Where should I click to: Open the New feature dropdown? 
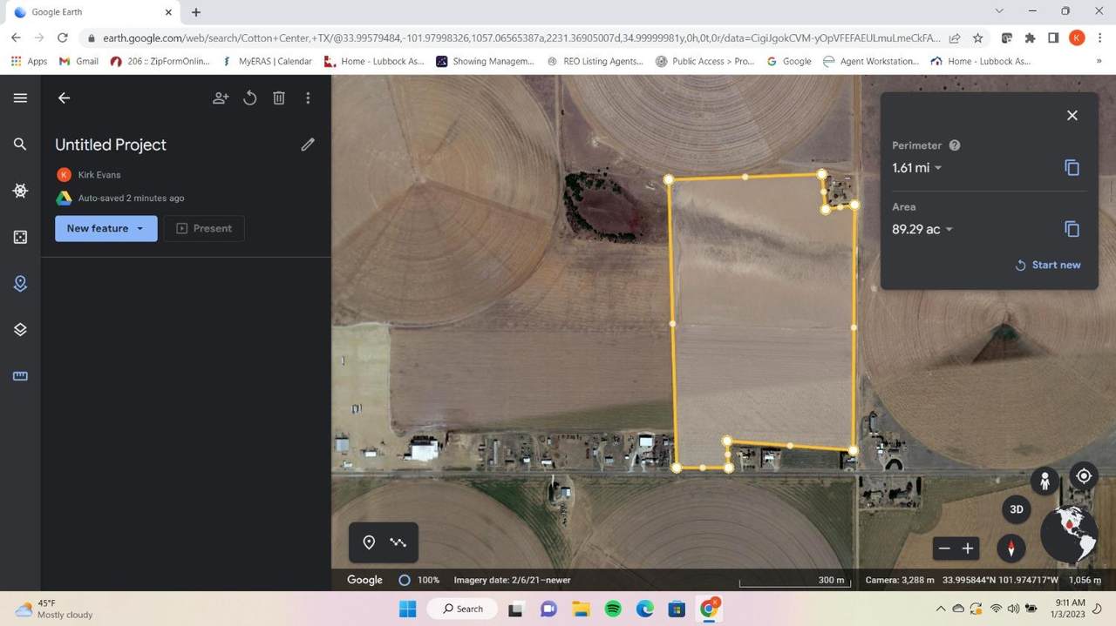[x=105, y=228]
